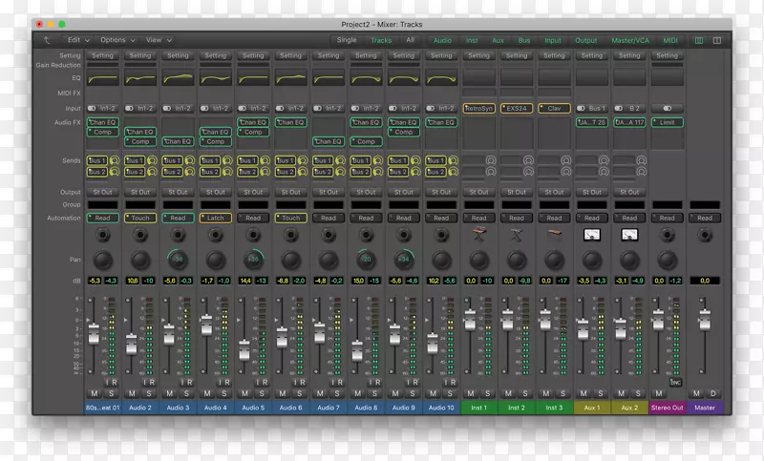The width and height of the screenshot is (764, 461).
Task: Click the Aux 1 VU meter icon
Action: click(591, 235)
